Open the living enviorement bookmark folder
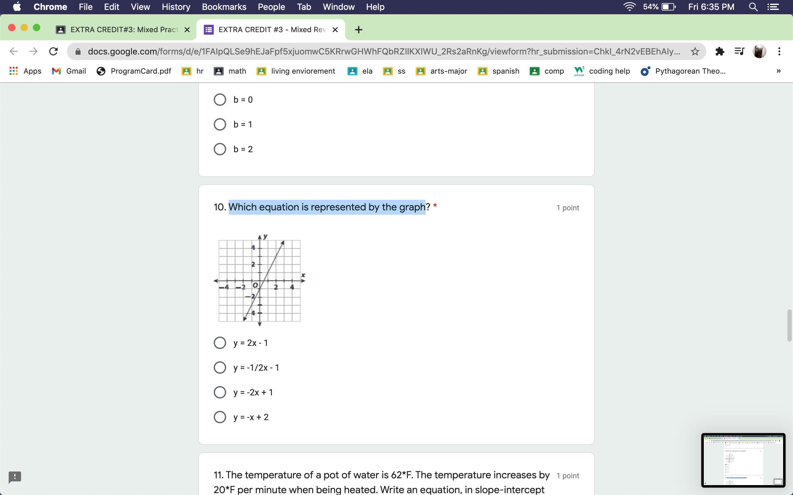Image resolution: width=793 pixels, height=495 pixels. (x=296, y=71)
